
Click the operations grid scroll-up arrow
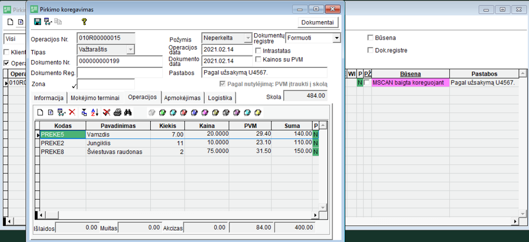pos(323,125)
